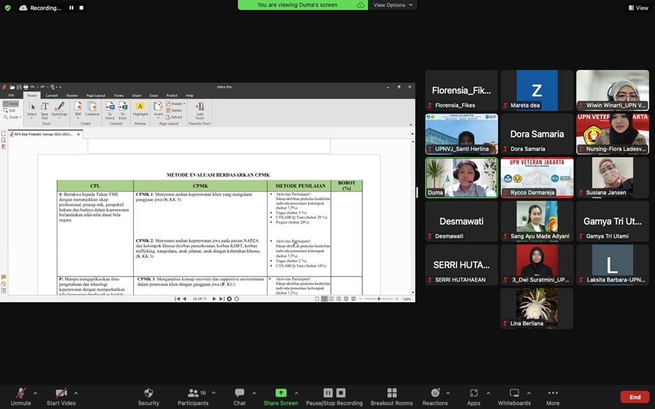Open the Apps icon in toolbar
655x409 pixels.
pyautogui.click(x=474, y=394)
